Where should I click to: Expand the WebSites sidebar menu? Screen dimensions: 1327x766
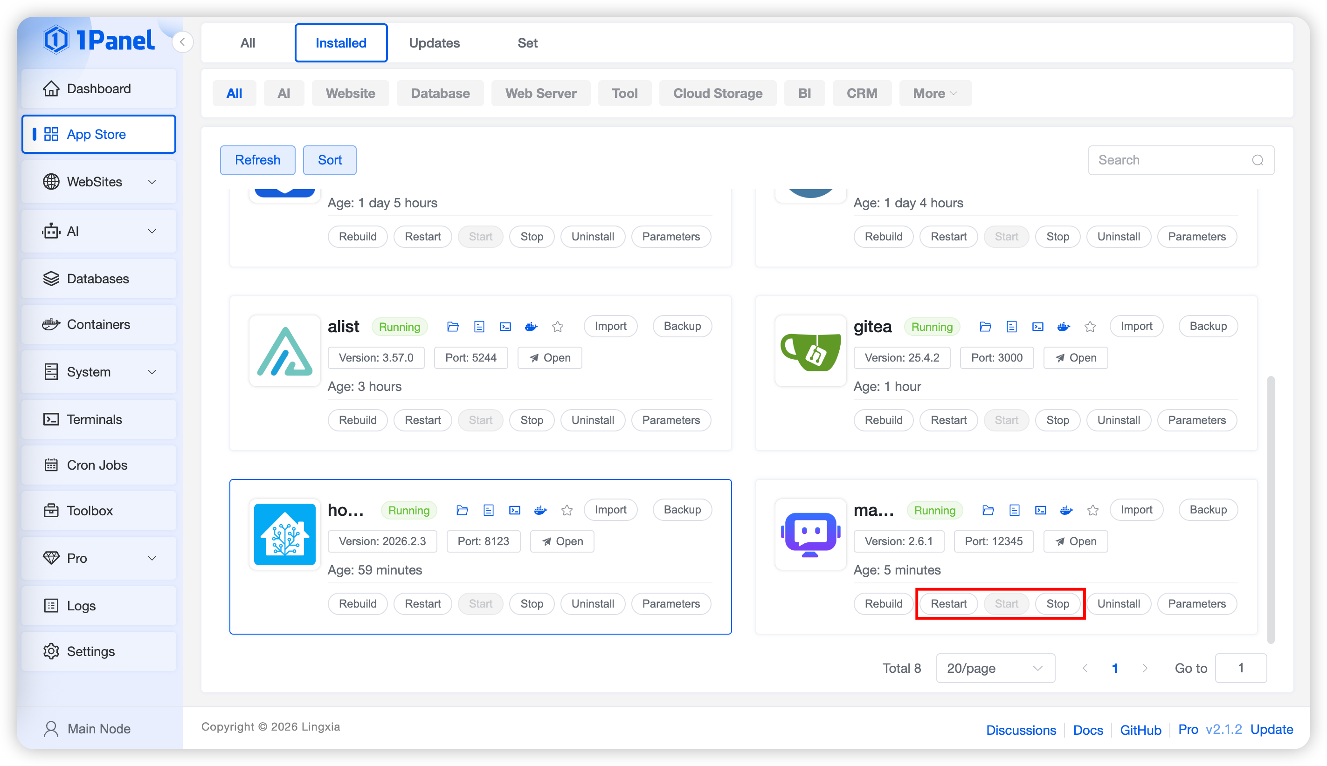pos(98,182)
